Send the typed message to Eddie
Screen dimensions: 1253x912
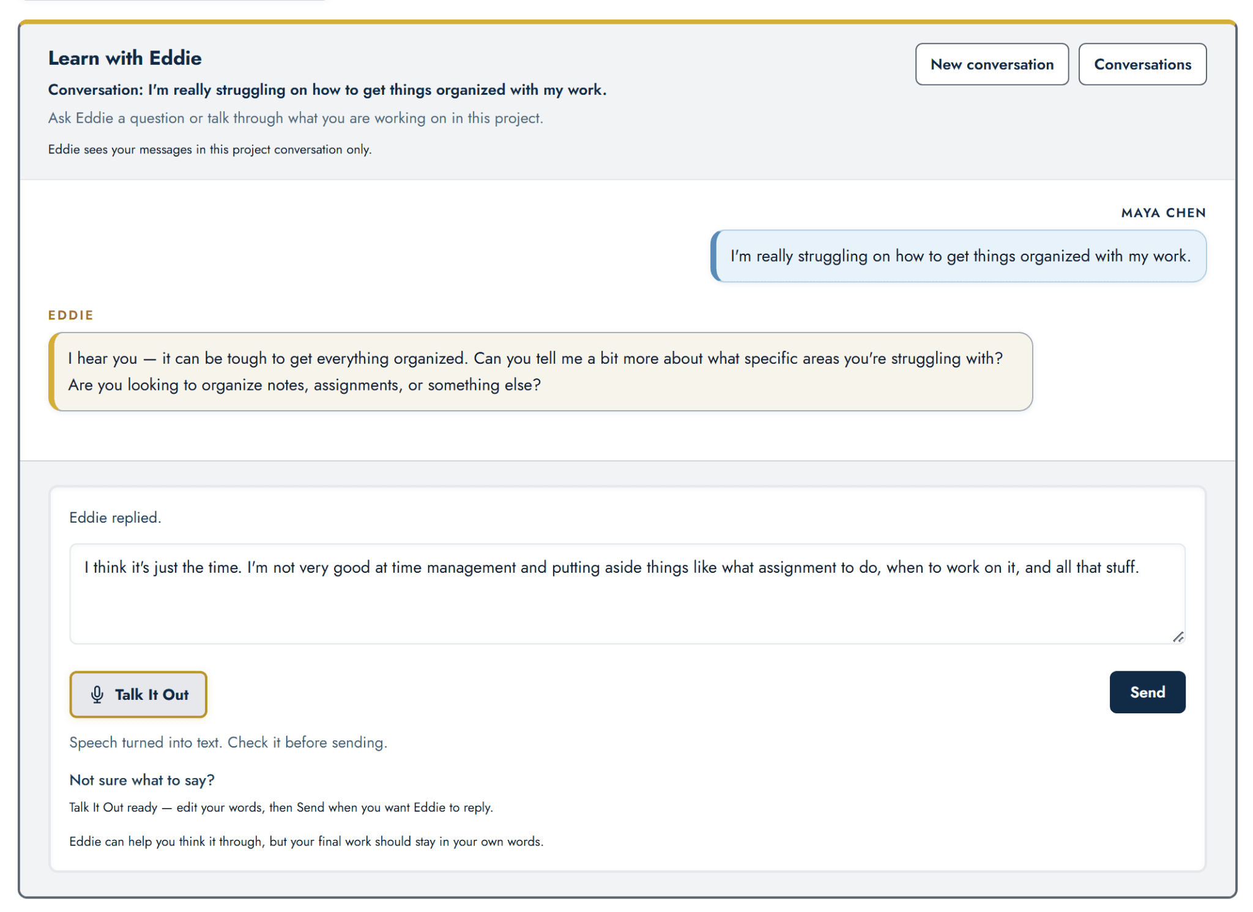[1147, 692]
